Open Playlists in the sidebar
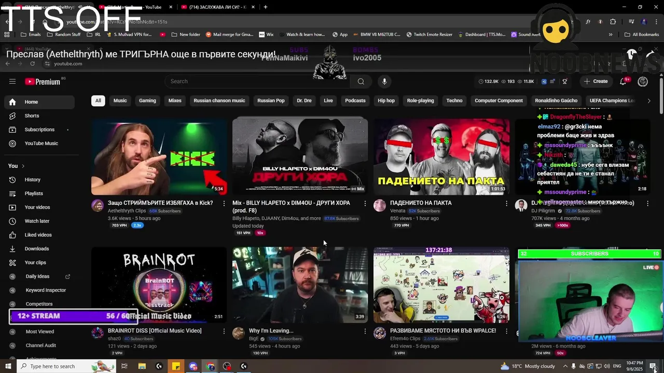 coord(39,193)
